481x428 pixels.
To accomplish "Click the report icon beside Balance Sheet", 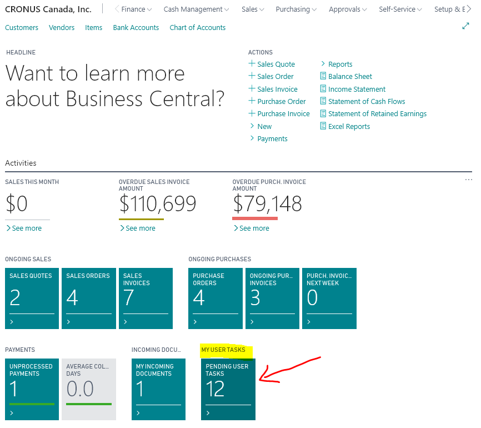I will tap(323, 76).
